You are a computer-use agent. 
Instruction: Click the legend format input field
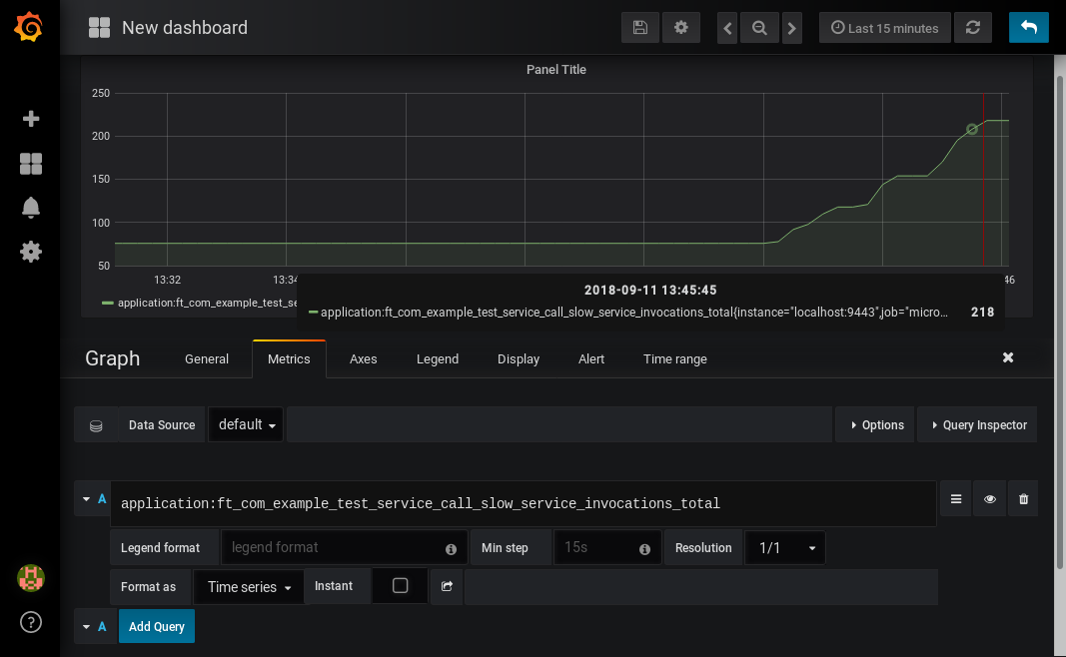pos(333,547)
